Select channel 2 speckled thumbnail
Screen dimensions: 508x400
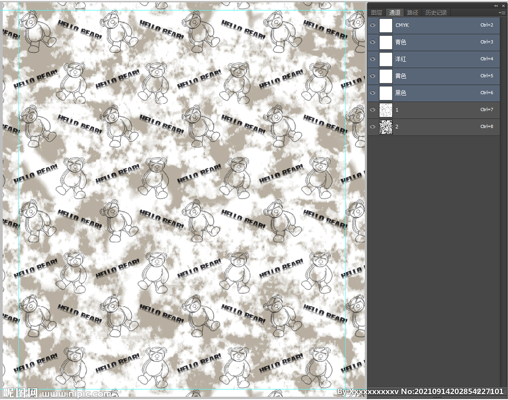point(386,127)
